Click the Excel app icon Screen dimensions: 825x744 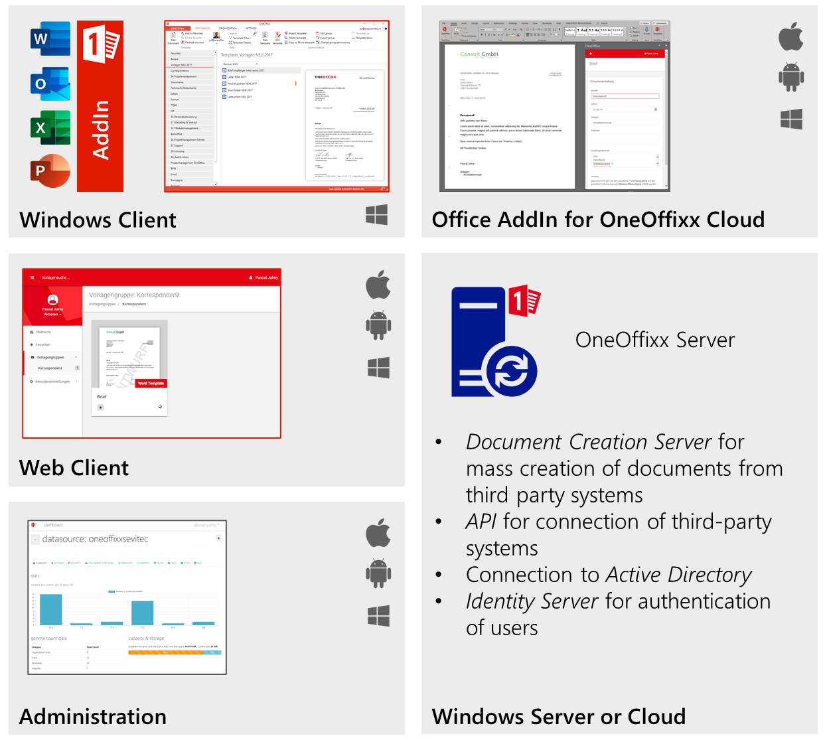click(50, 127)
